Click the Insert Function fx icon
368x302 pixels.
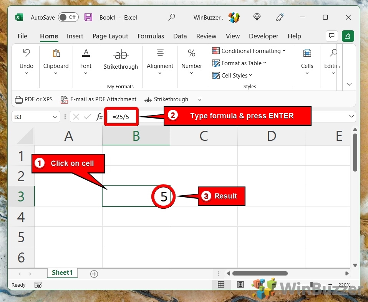point(99,116)
